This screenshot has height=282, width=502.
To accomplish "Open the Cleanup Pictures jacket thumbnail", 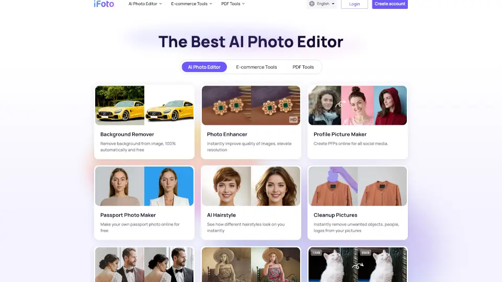I will (358, 186).
